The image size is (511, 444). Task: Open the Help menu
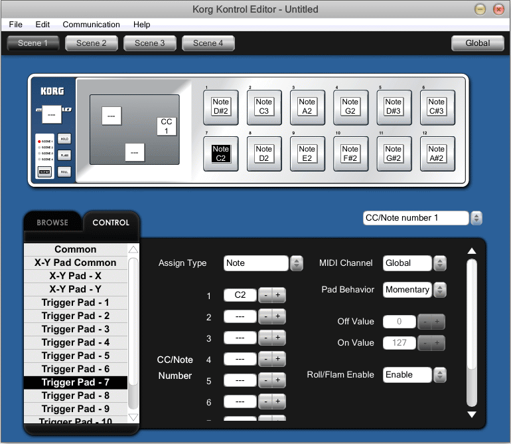point(142,25)
